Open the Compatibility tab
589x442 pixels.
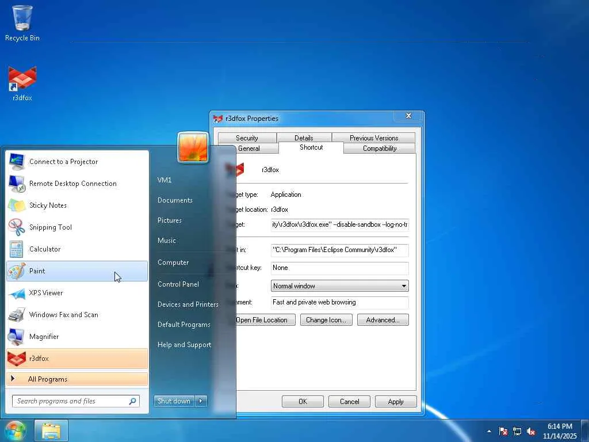coord(380,148)
